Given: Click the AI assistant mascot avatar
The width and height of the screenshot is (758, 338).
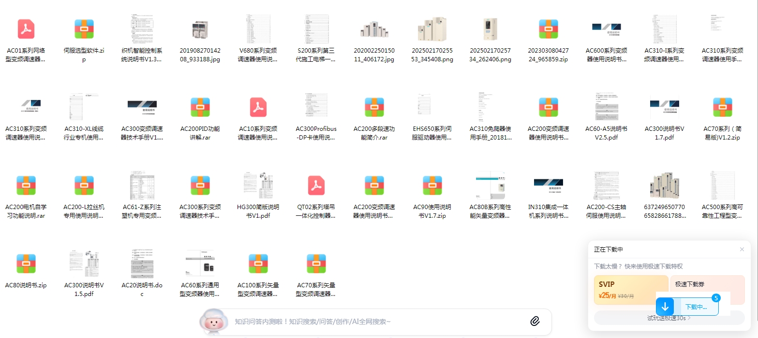Looking at the screenshot, I should 213,322.
